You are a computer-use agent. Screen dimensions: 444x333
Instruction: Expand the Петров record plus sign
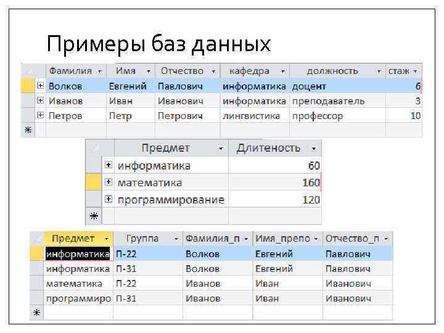click(x=41, y=115)
